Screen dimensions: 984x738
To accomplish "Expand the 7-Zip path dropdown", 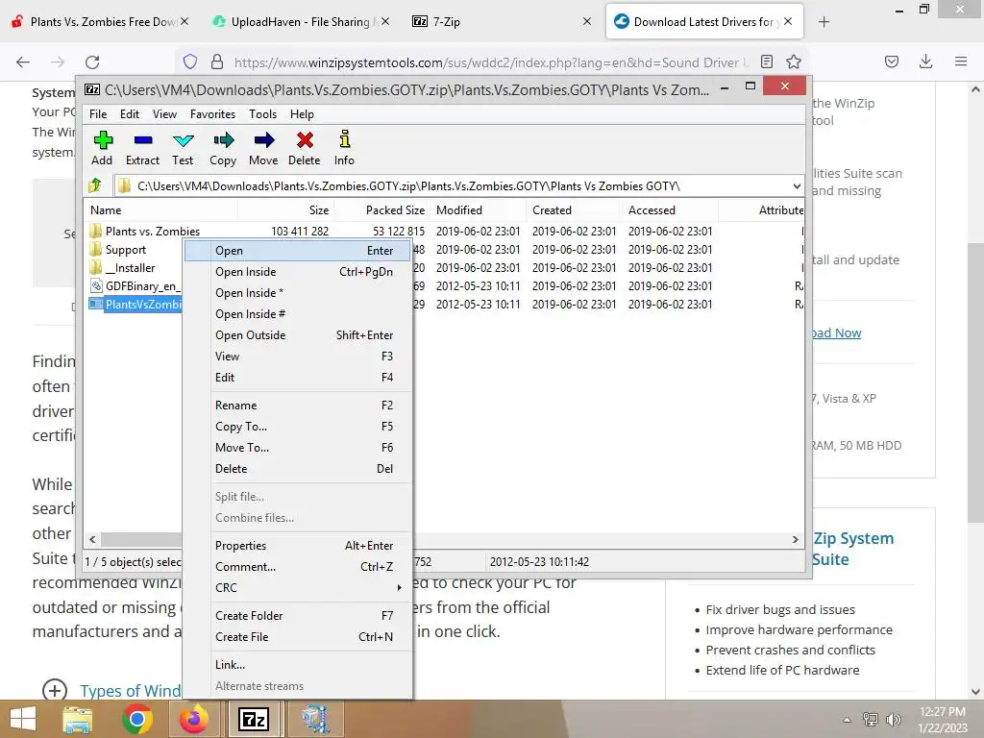I will 797,185.
